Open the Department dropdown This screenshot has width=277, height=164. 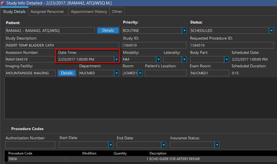(117, 73)
